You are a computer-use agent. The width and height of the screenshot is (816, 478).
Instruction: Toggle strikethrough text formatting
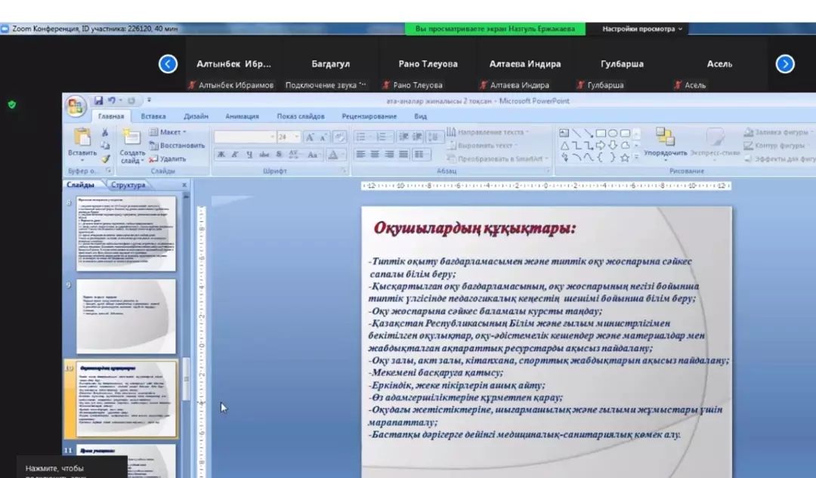tap(264, 155)
